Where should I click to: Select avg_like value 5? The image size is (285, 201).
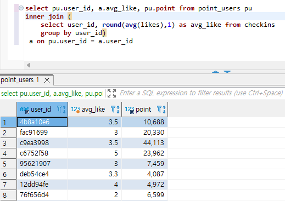(94, 153)
